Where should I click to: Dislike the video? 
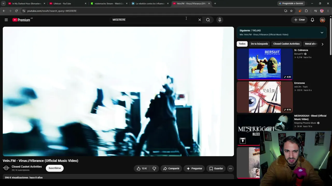click(154, 168)
